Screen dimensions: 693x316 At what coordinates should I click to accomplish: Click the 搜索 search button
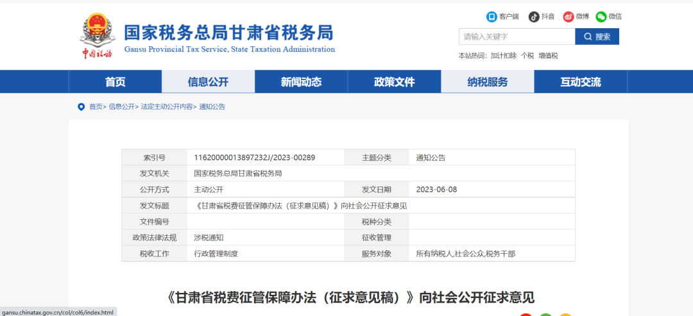597,37
